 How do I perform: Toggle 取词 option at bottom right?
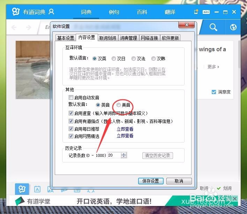tap(204, 188)
